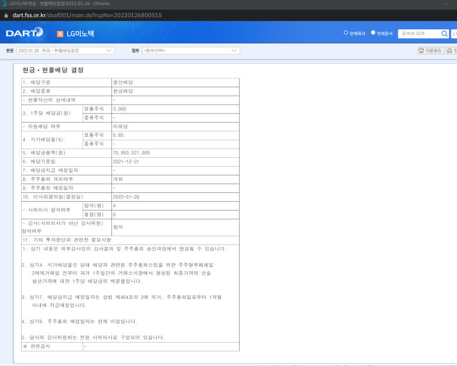This screenshot has width=457, height=366.
Task: Click note 4 about 주주총회 예정일자 미정
Action: (x=80, y=322)
